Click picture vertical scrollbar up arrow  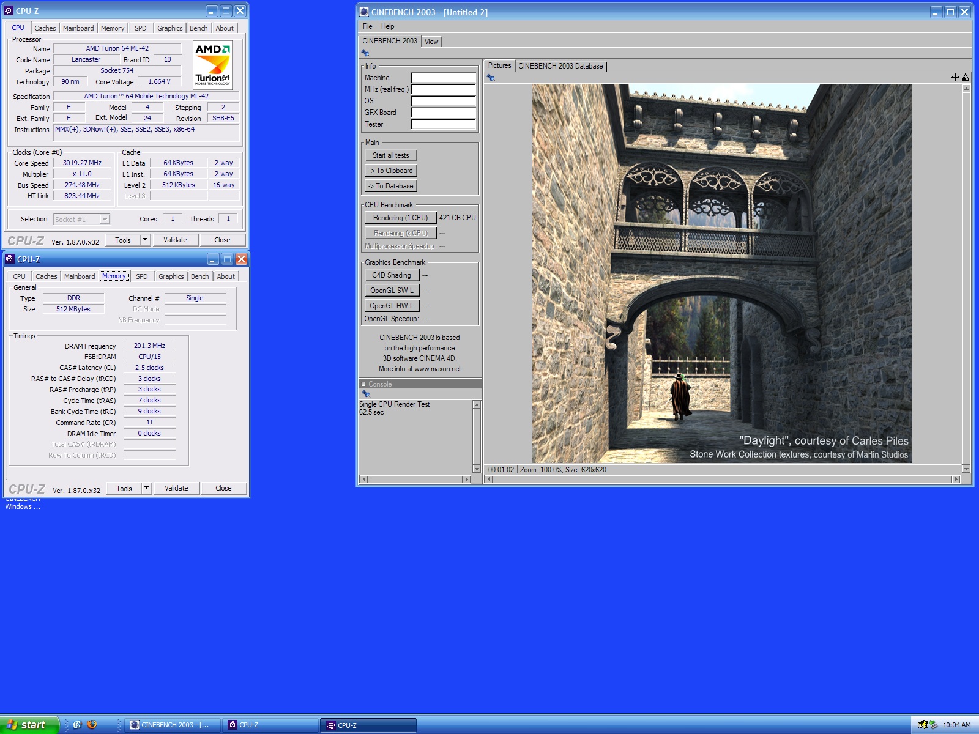coord(966,89)
